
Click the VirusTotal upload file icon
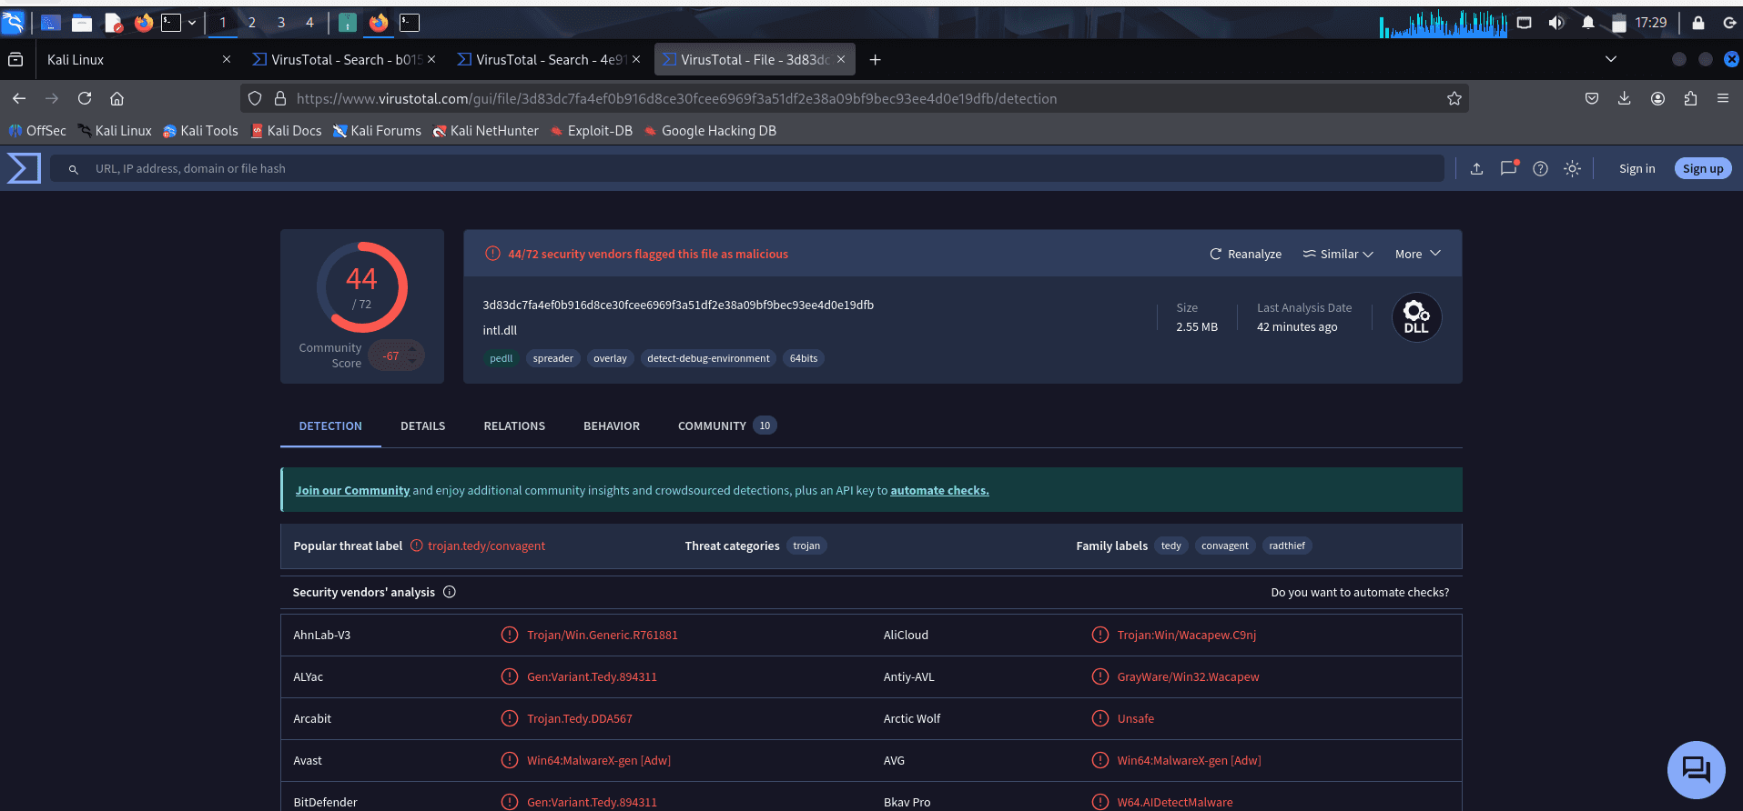pos(1476,168)
